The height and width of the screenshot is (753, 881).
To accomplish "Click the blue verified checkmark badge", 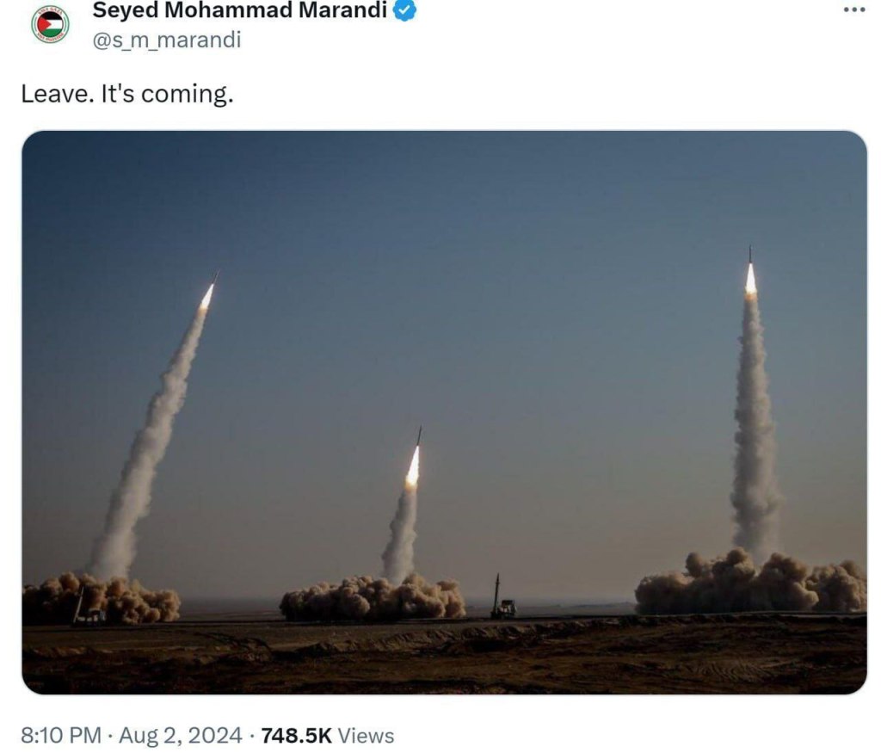I will (x=404, y=10).
